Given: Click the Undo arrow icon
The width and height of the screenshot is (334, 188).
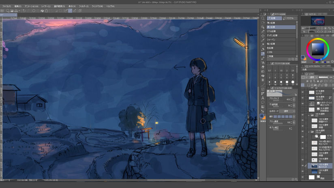Looking at the screenshot, I should pyautogui.click(x=24, y=11).
